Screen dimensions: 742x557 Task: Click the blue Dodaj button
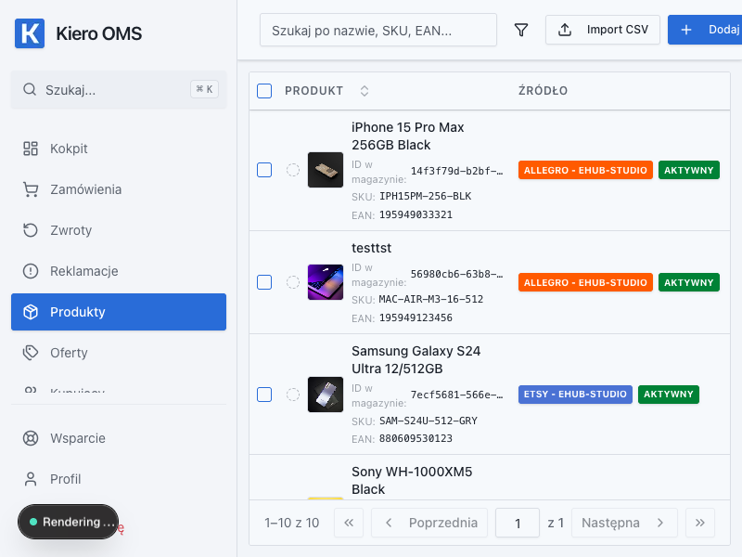click(x=705, y=30)
